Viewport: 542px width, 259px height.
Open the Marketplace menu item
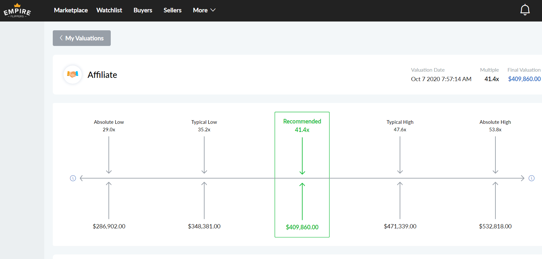[71, 10]
